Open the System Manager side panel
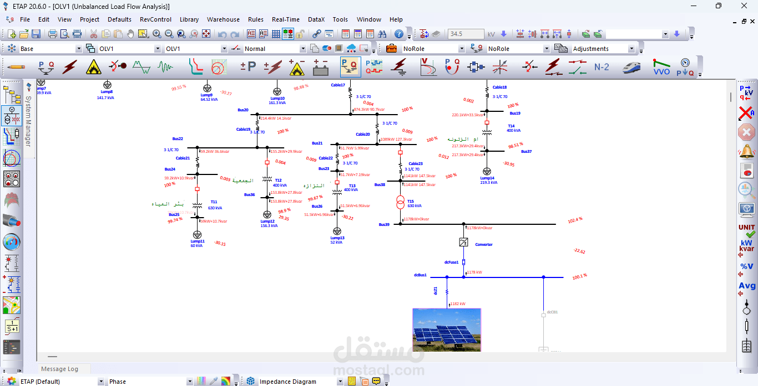This screenshot has height=386, width=758. click(29, 119)
